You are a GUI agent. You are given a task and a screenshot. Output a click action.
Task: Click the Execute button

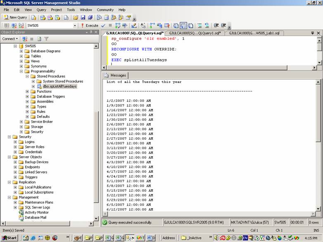point(90,26)
